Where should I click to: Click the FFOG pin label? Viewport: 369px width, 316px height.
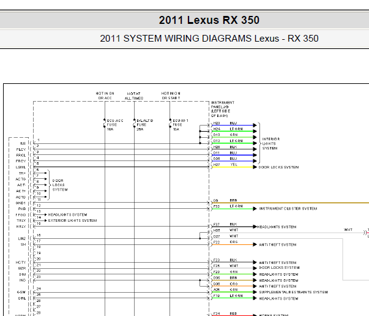21,215
